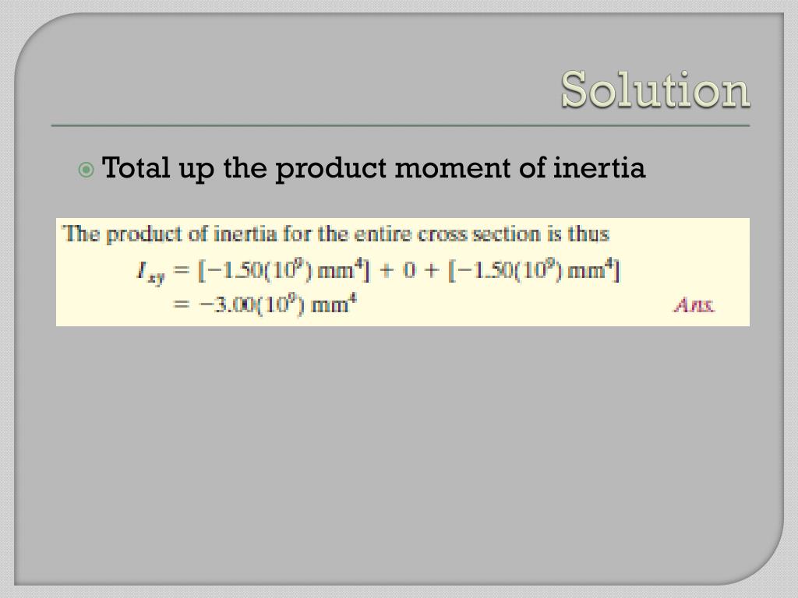Screen dimensions: 798x598
Task: Click the empty gray area below the equation box
Action: [x=401, y=452]
